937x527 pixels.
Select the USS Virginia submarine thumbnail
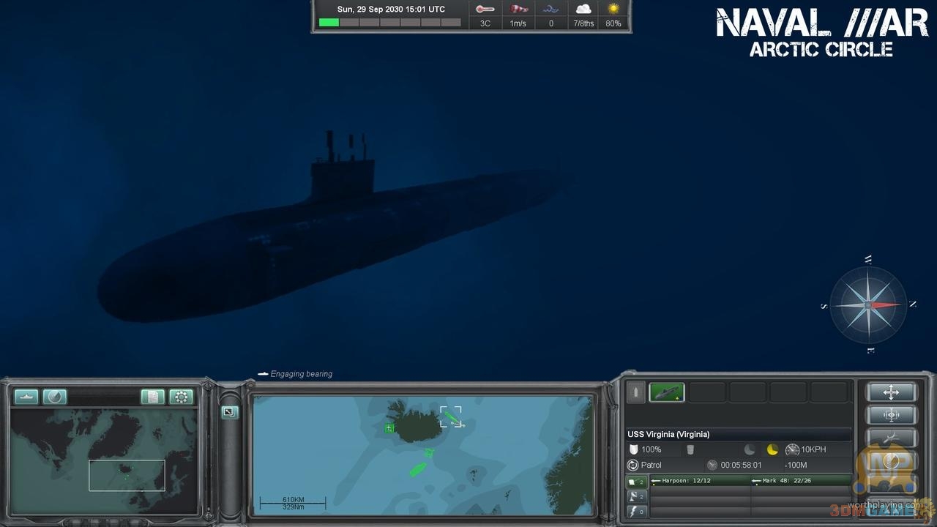click(x=666, y=392)
